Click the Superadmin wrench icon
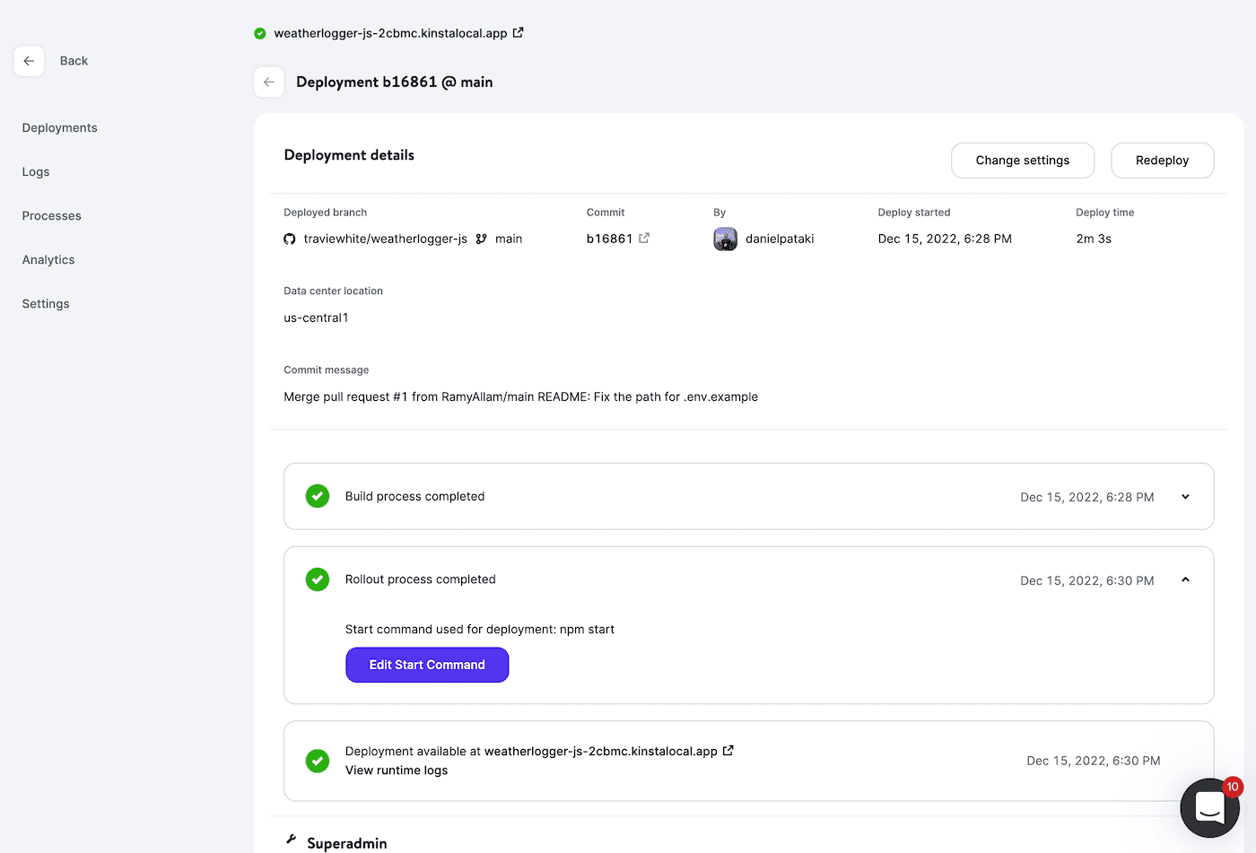 tap(292, 840)
